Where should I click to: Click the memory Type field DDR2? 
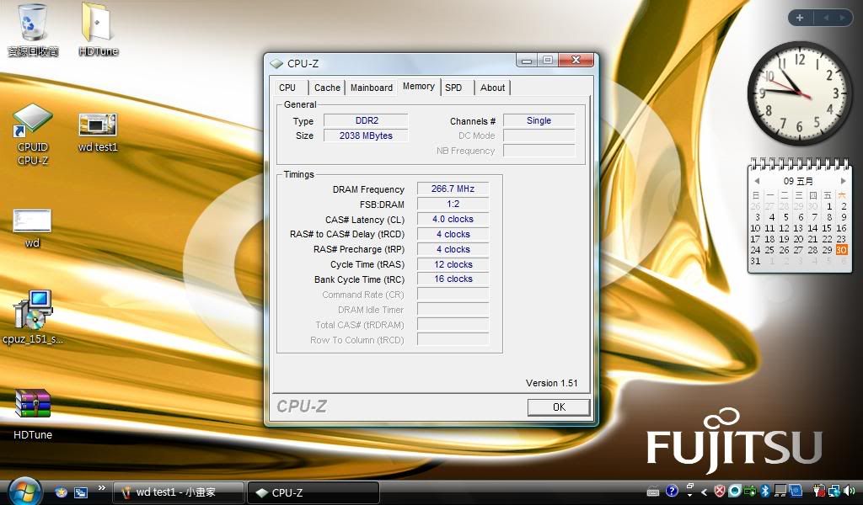[x=366, y=120]
